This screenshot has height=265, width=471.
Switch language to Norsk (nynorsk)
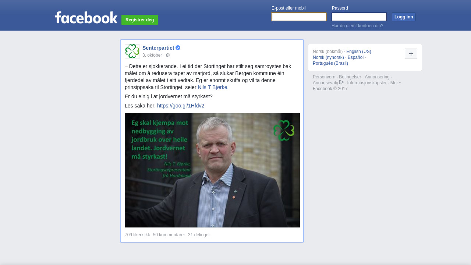(328, 57)
